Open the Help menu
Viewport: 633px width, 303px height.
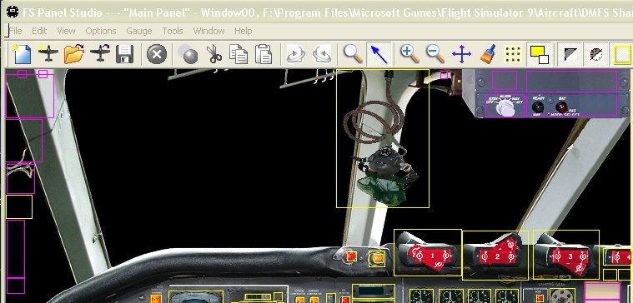(243, 31)
